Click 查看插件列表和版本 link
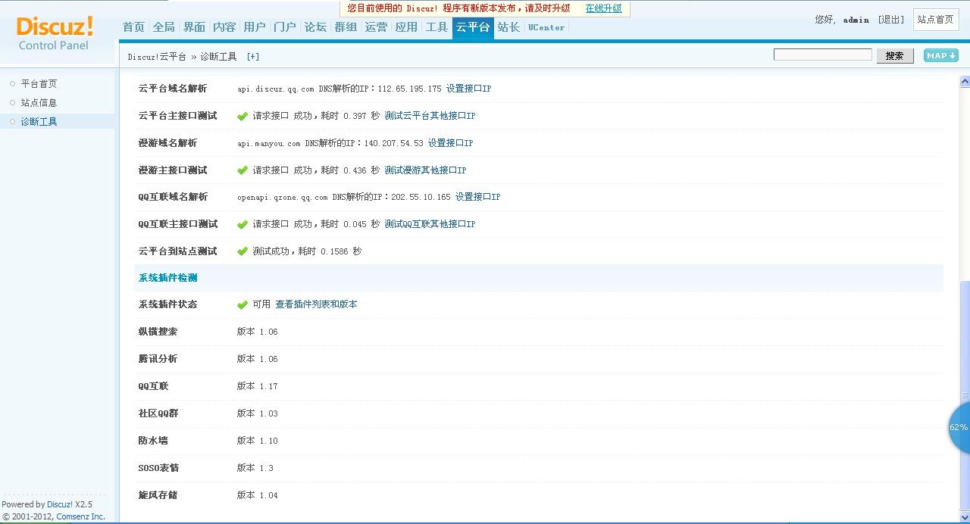Image resolution: width=970 pixels, height=524 pixels. [x=316, y=304]
